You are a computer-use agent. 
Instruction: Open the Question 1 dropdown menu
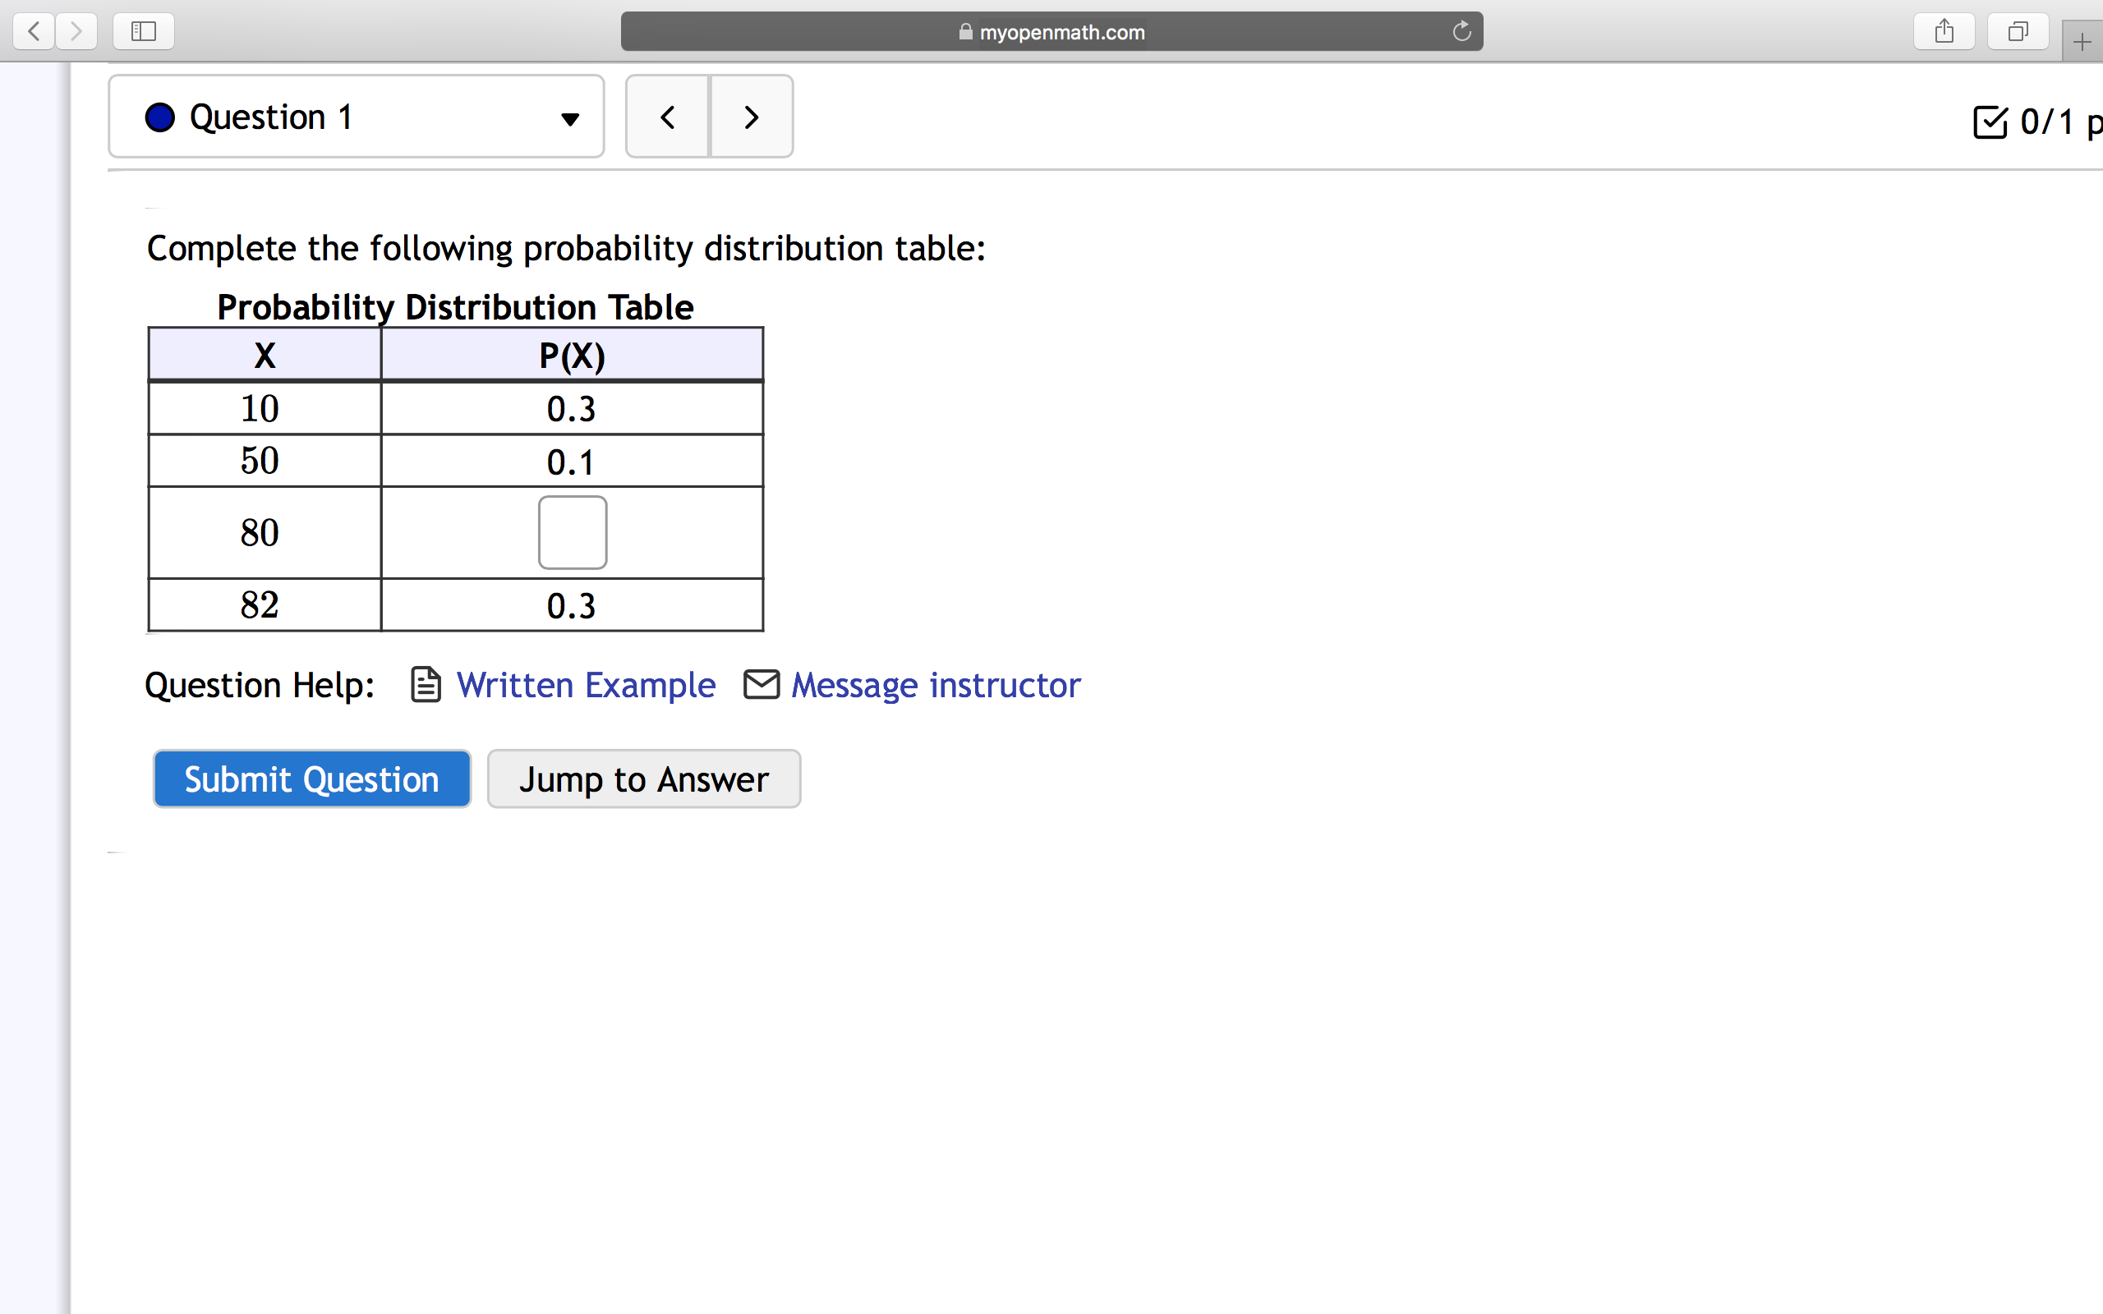point(568,119)
